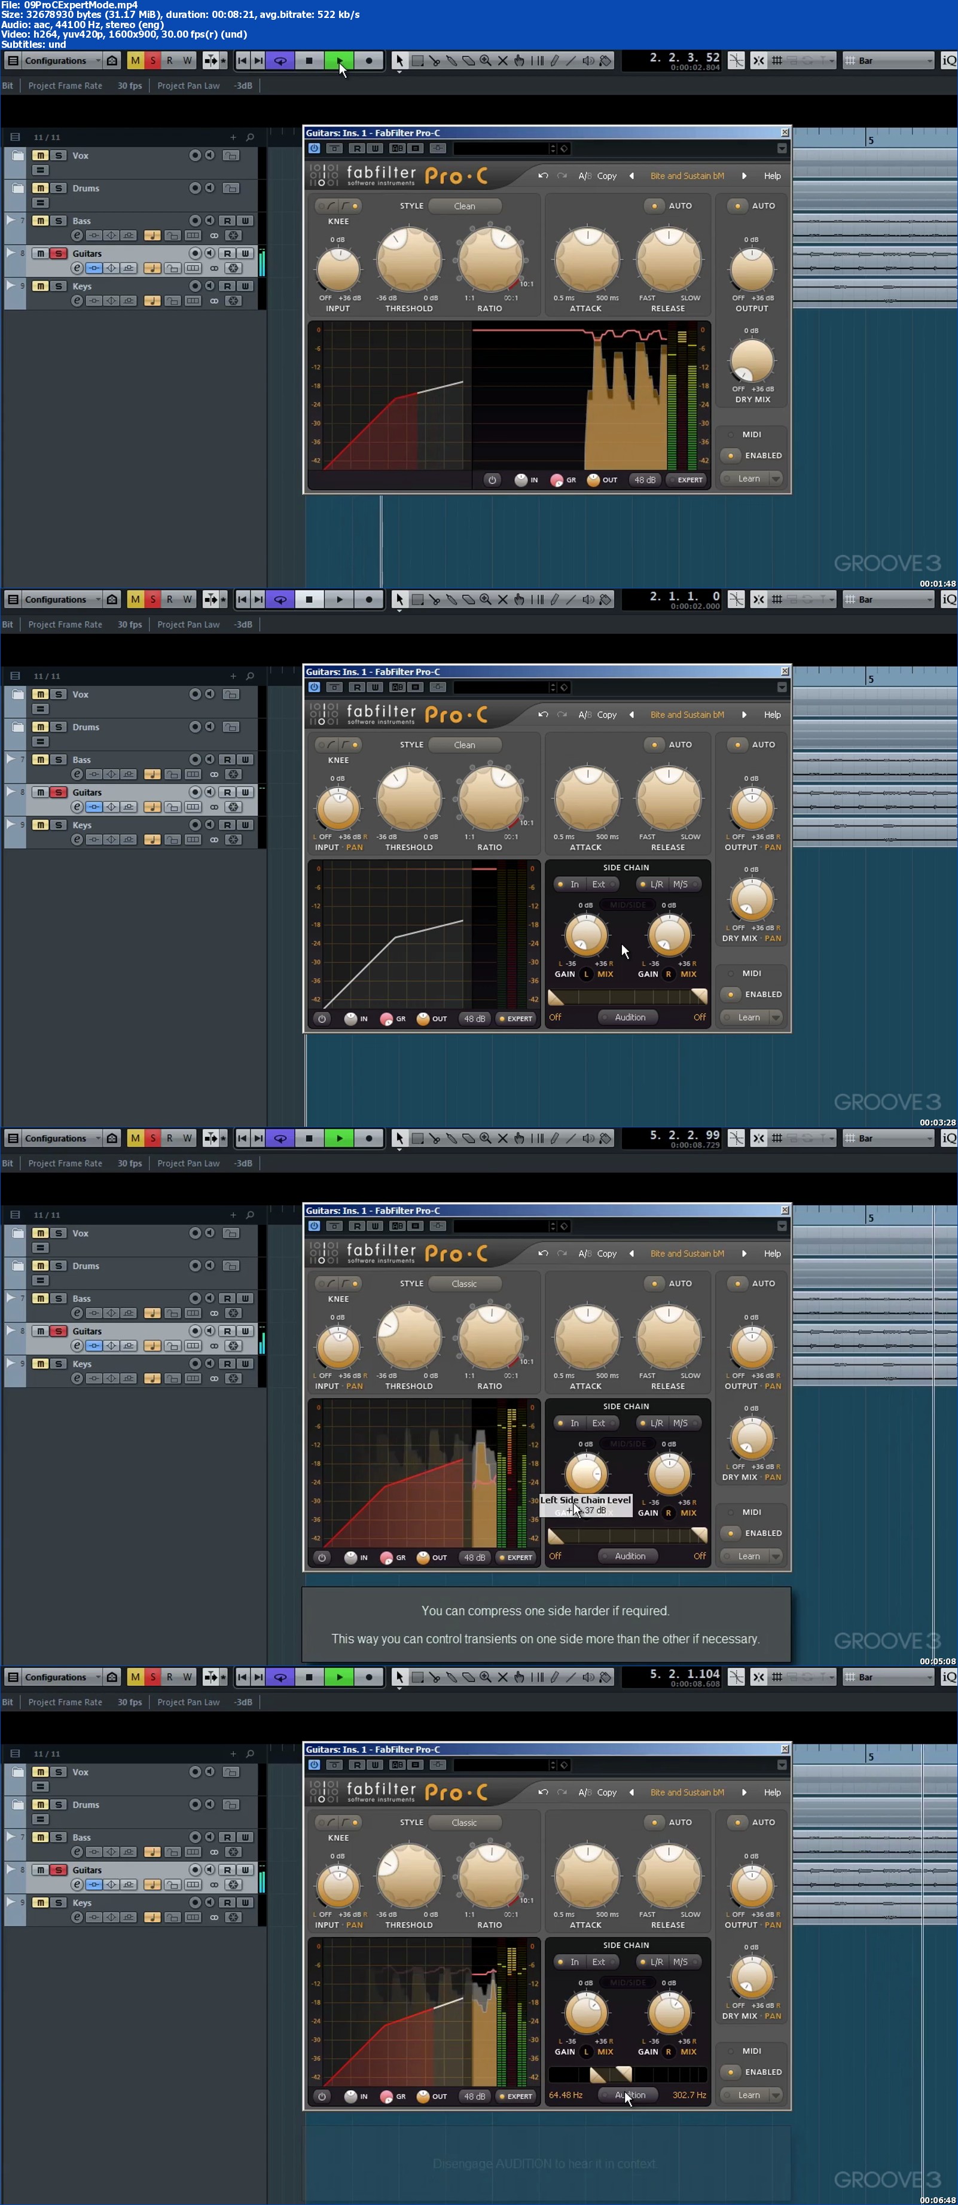
Task: Click A/B compare in 00:01:48 frame
Action: point(585,175)
